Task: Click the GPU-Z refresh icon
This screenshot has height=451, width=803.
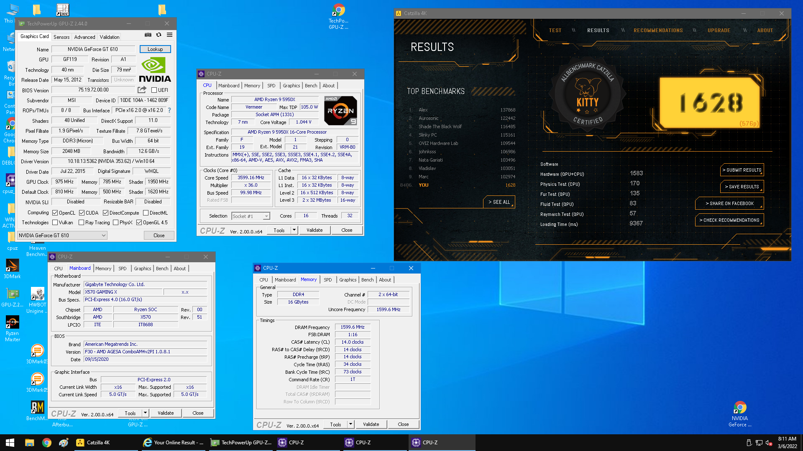Action: coord(159,35)
